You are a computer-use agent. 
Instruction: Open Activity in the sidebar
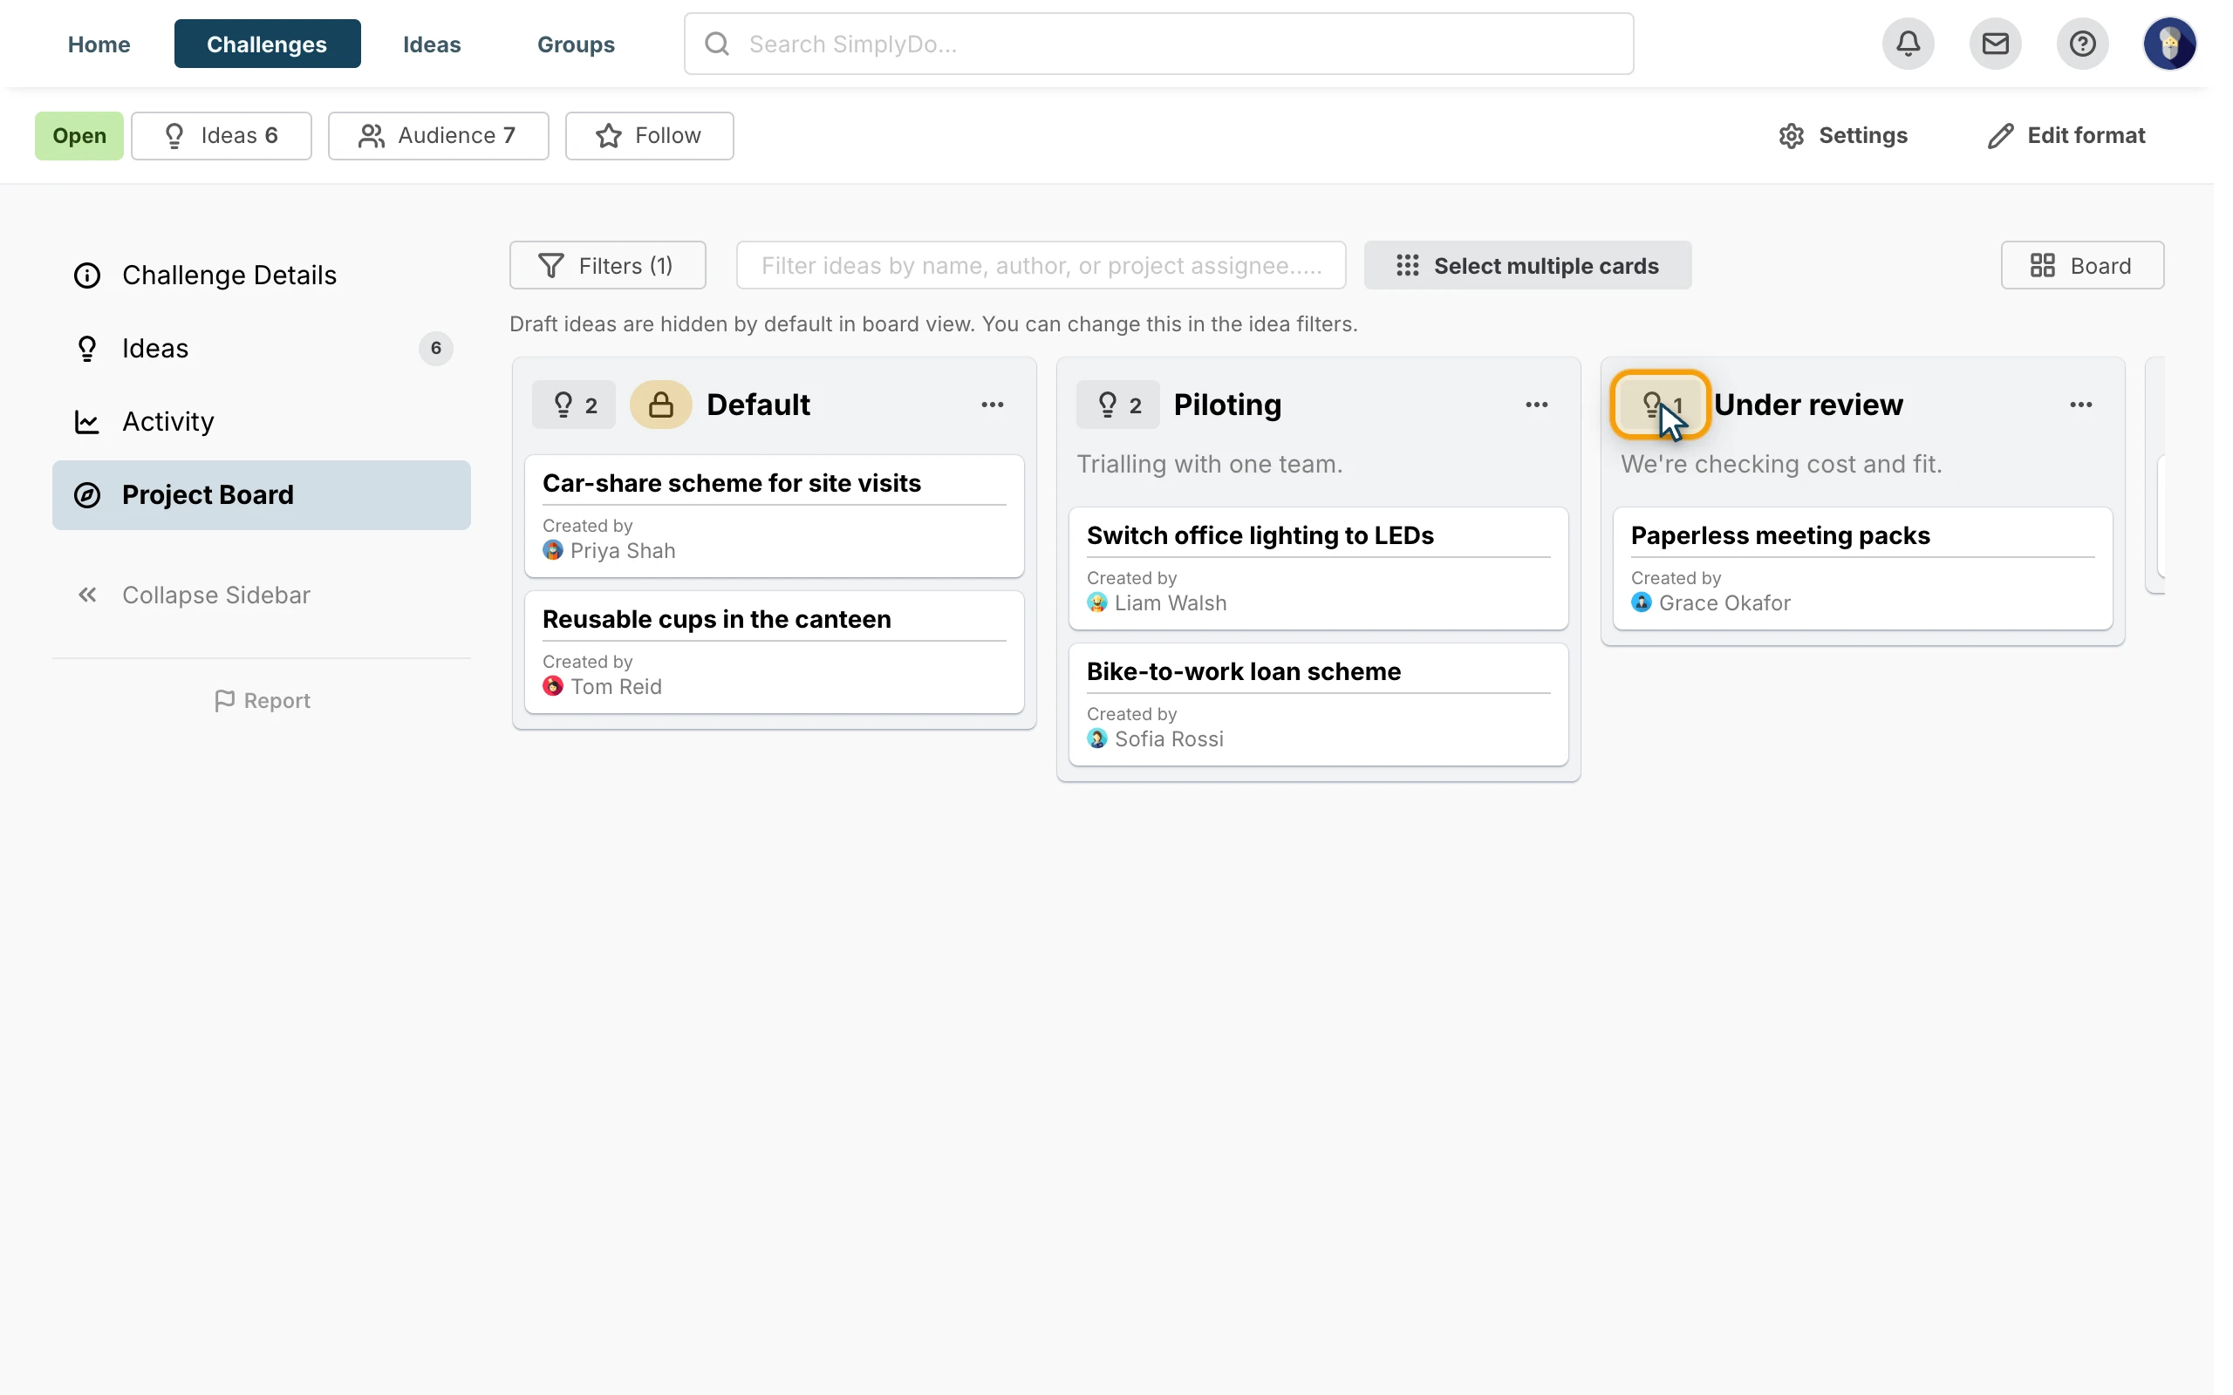261,422
